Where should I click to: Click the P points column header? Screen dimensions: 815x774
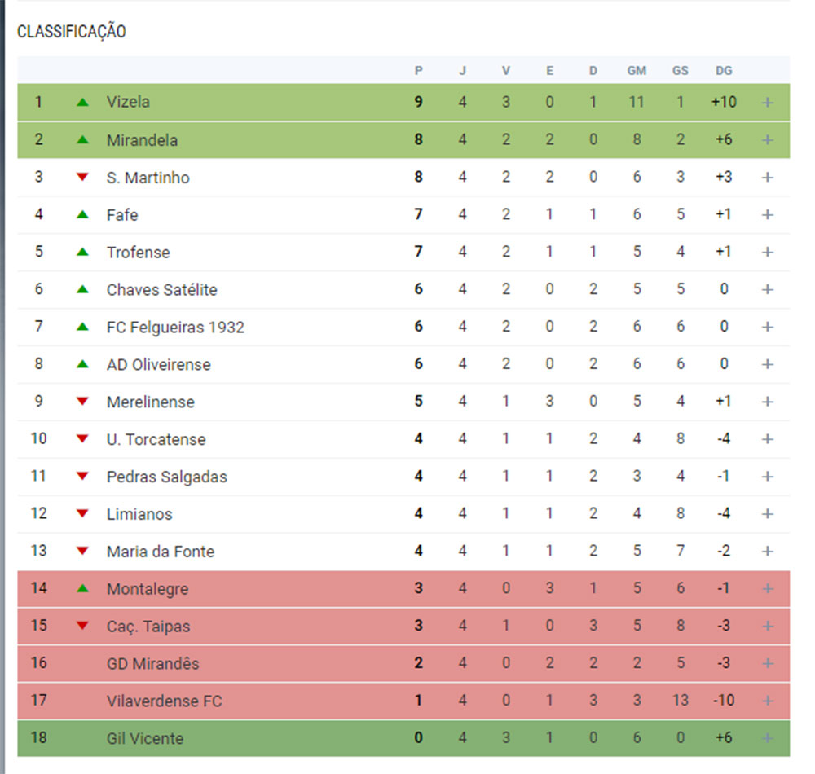tap(418, 71)
